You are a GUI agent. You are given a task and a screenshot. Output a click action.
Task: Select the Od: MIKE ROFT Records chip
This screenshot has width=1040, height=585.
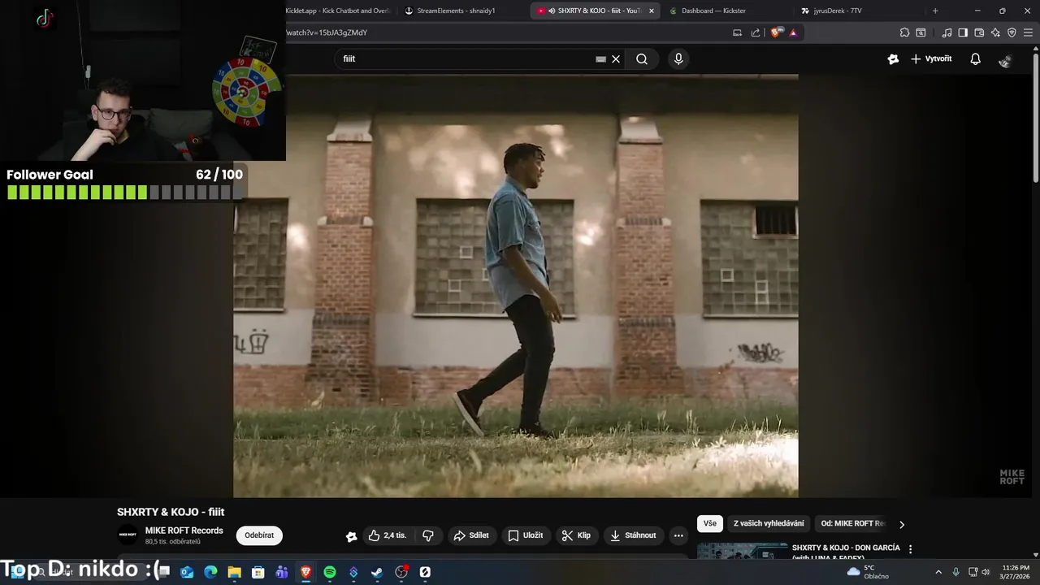(x=852, y=524)
